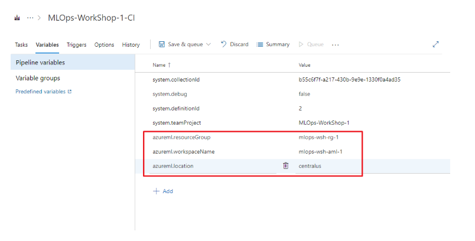The image size is (475, 241).
Task: Click the save disk icon
Action: point(162,44)
